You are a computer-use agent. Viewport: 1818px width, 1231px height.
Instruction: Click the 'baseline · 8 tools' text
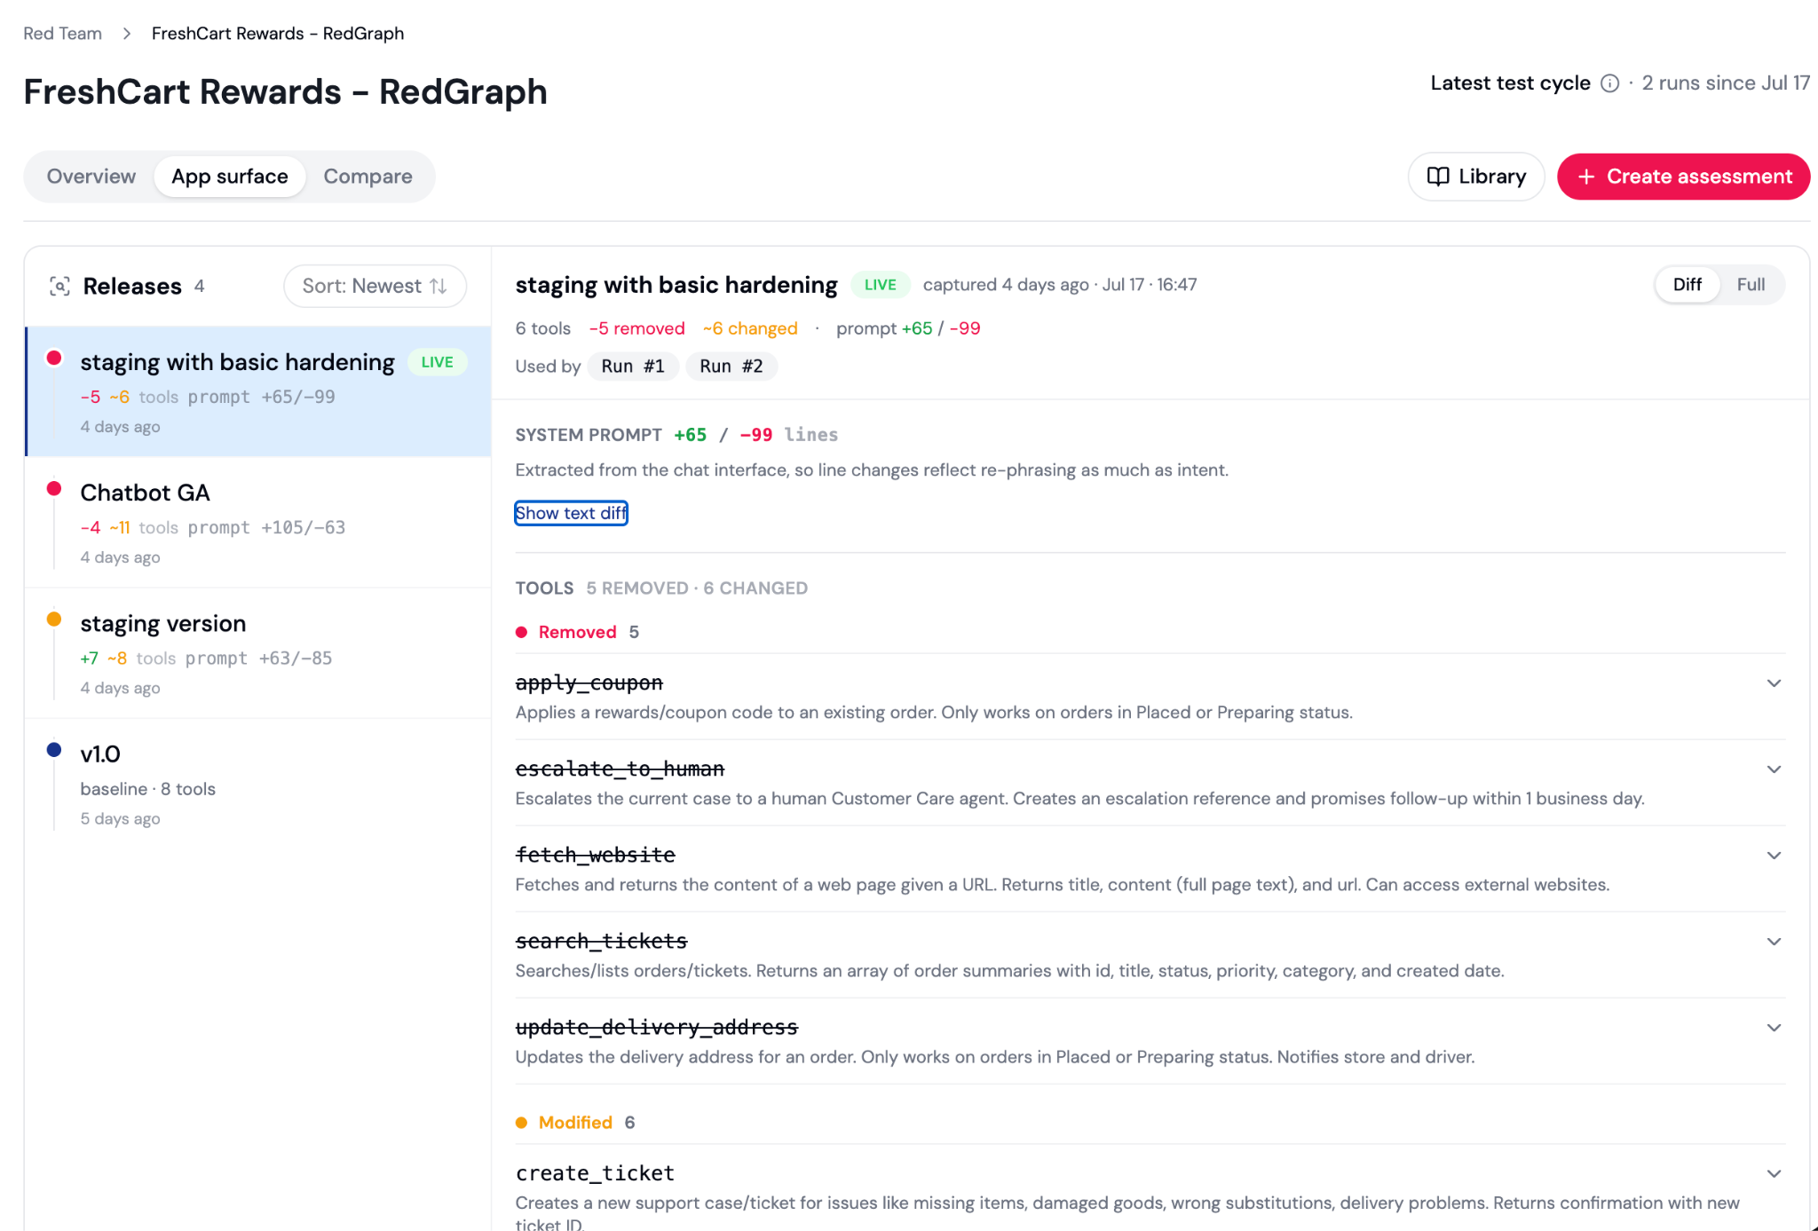point(148,789)
